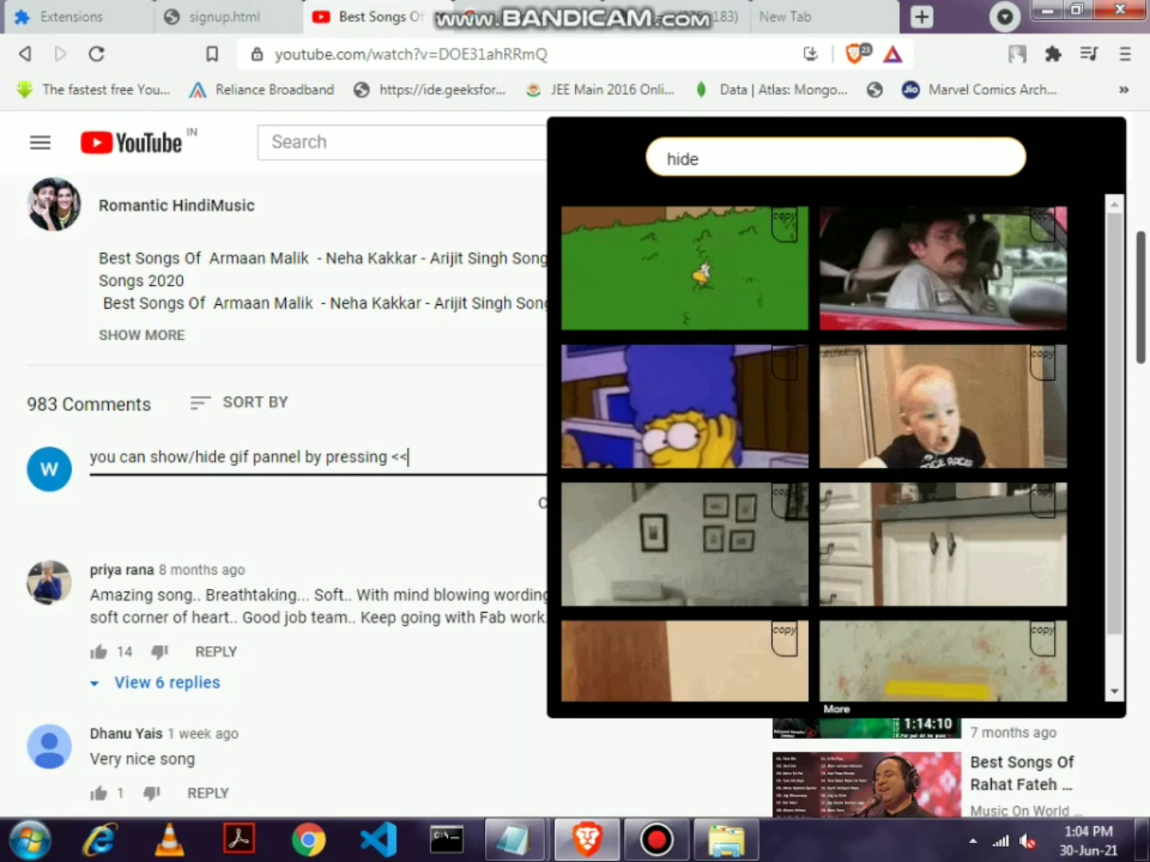The image size is (1150, 862).
Task: Open Reliance Broadband bookmark
Action: point(262,89)
